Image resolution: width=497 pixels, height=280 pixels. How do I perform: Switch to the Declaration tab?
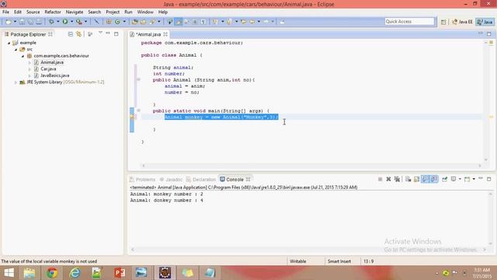pos(201,180)
